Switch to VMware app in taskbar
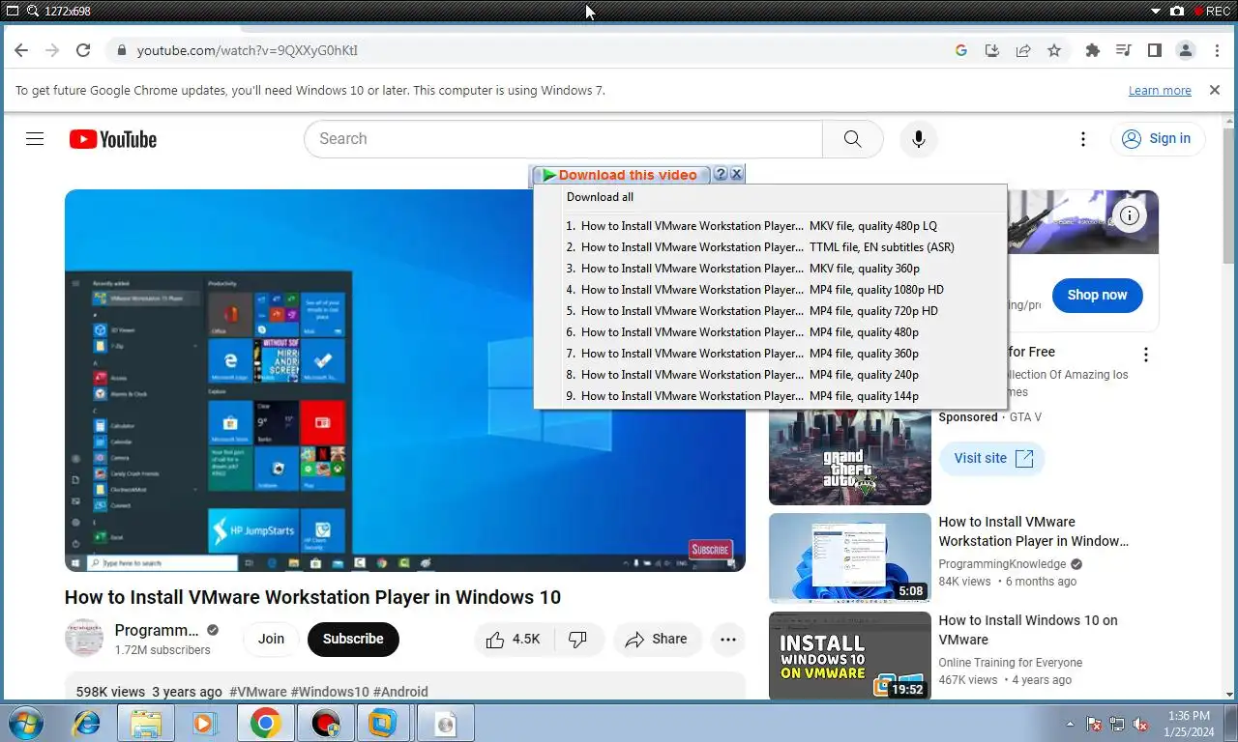This screenshot has width=1238, height=742. point(383,723)
